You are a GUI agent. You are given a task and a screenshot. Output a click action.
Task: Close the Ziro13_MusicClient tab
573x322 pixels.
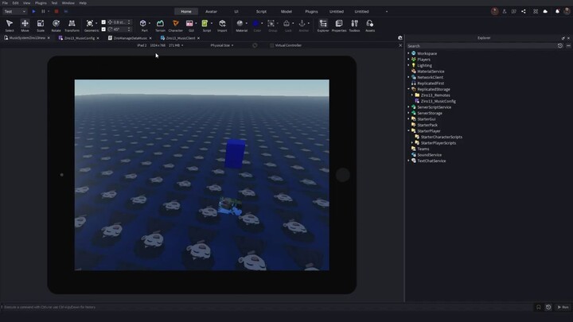tap(198, 38)
